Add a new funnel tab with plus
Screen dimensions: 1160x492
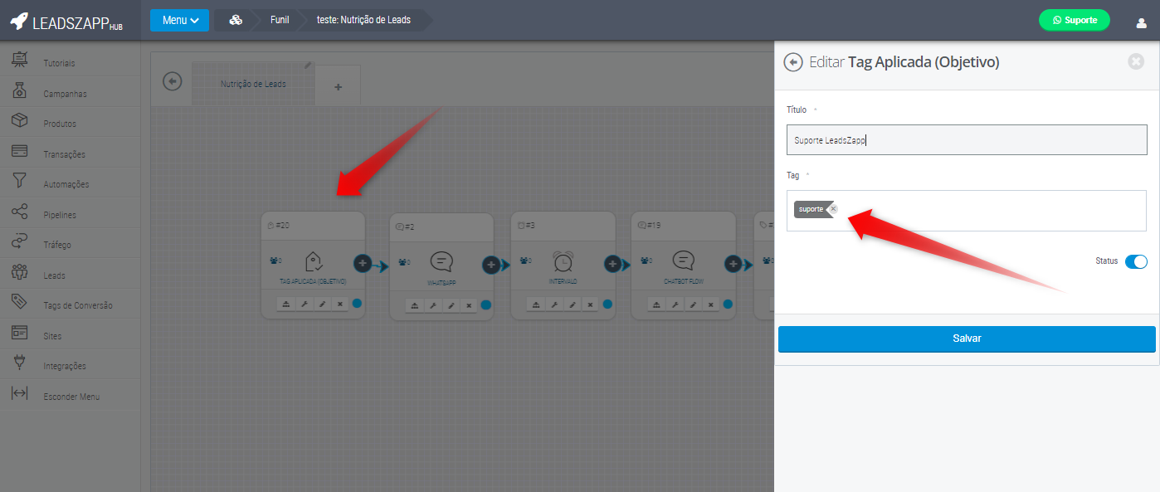[338, 87]
